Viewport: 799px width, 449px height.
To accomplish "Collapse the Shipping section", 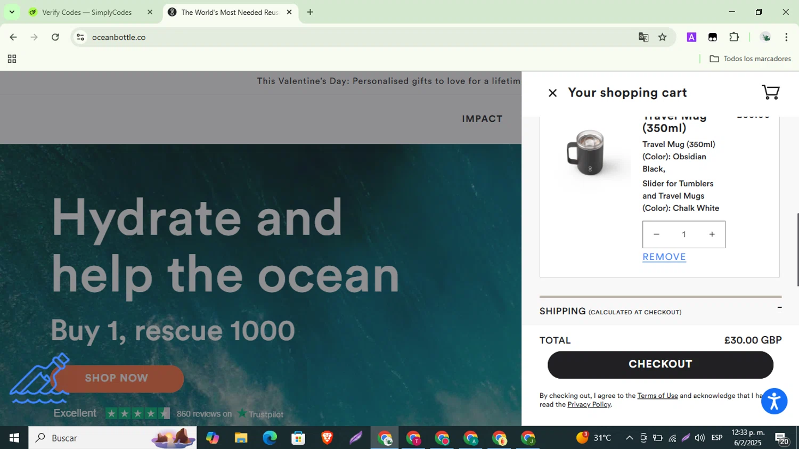I will point(779,307).
